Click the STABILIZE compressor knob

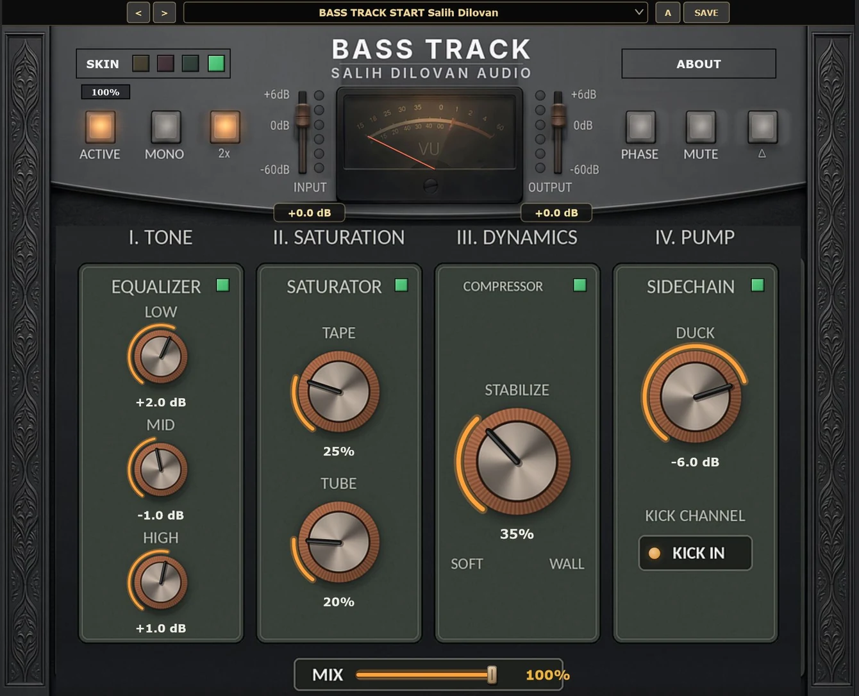pyautogui.click(x=517, y=461)
